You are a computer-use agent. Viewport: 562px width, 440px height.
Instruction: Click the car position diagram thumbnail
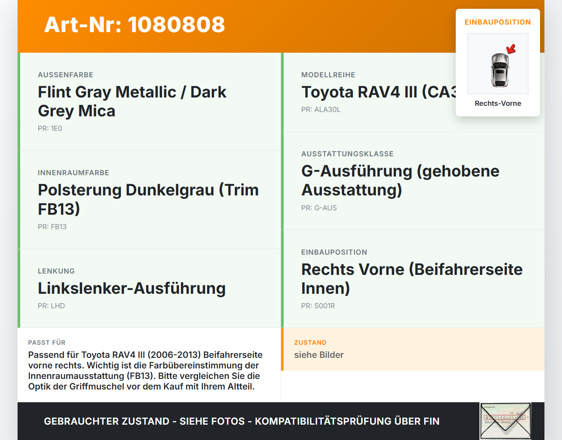(498, 64)
